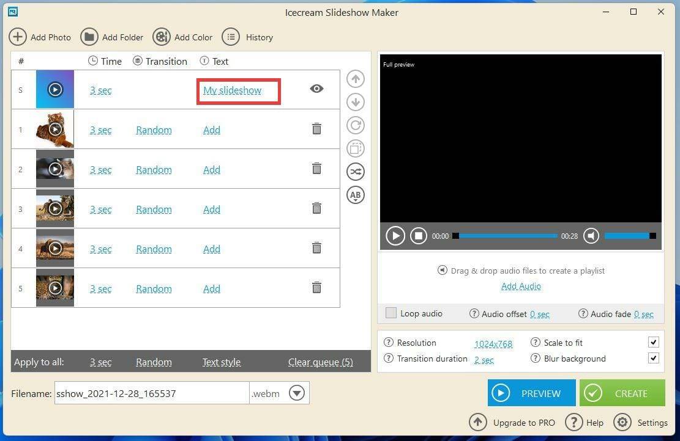This screenshot has height=441, width=680.
Task: Click the Add Audio link
Action: point(521,286)
